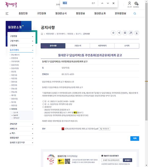Click the find-in-page search text field
The width and height of the screenshot is (148, 167).
pyautogui.click(x=77, y=3)
